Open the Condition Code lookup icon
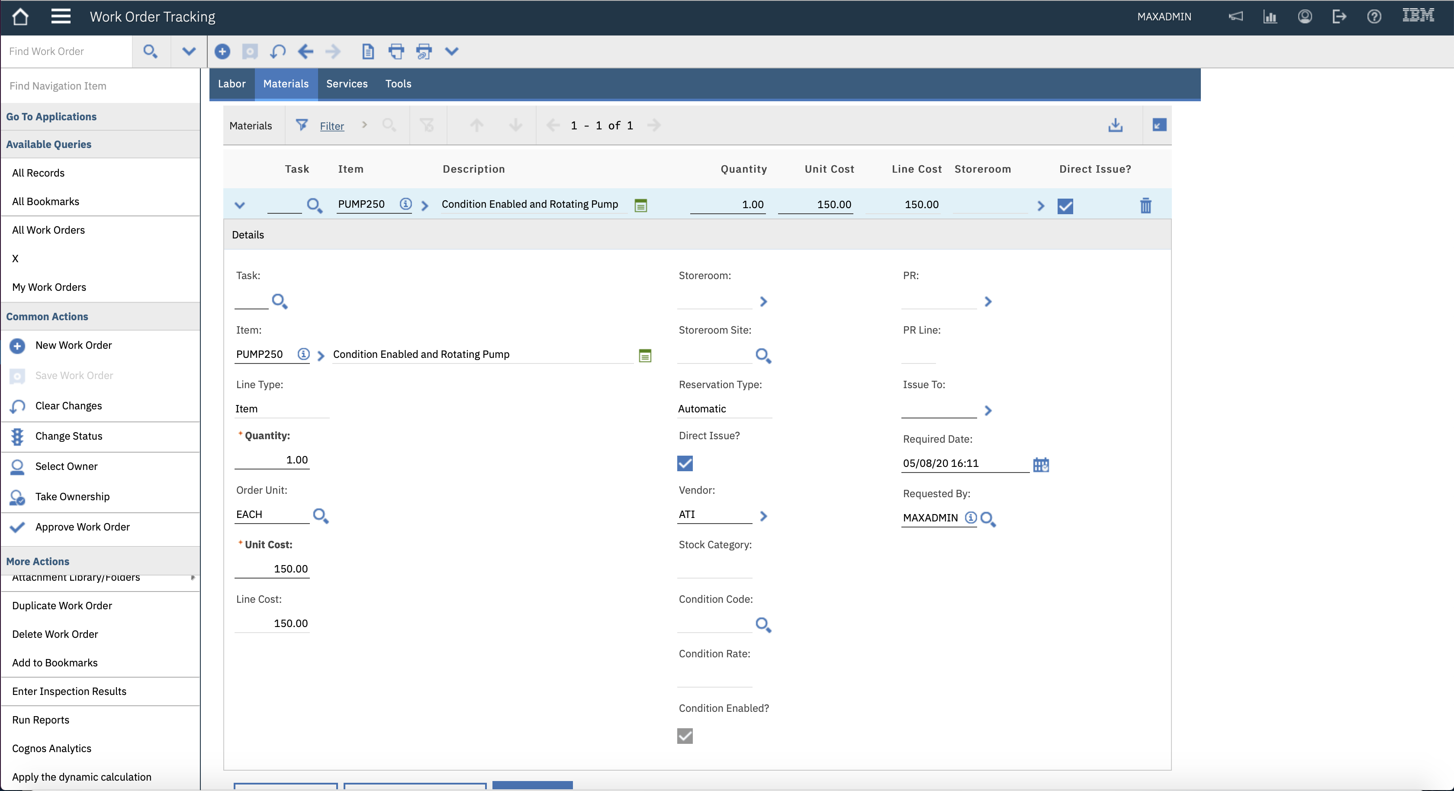Viewport: 1454px width, 791px height. point(763,624)
